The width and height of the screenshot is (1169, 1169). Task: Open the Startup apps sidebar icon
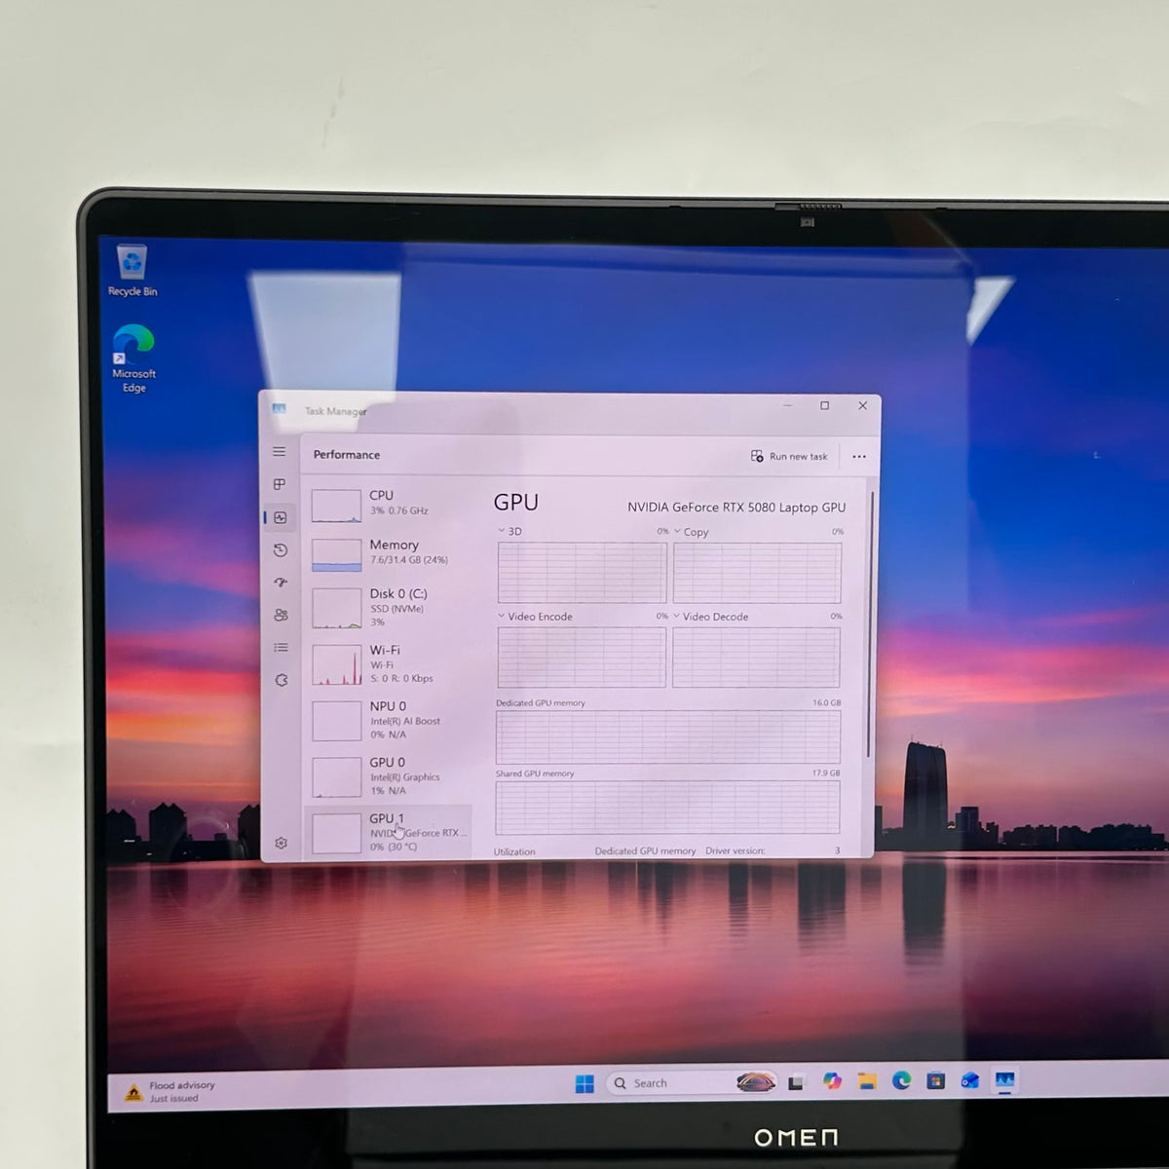pyautogui.click(x=281, y=583)
